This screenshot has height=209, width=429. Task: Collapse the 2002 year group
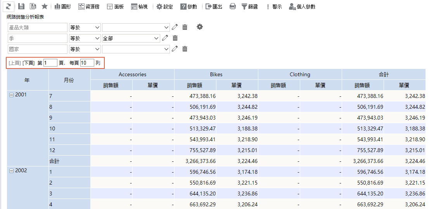[11, 170]
